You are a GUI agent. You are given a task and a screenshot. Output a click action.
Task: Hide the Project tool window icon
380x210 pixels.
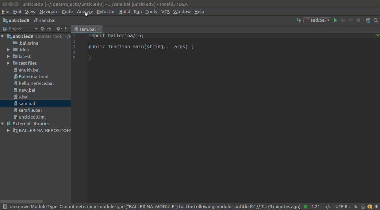click(67, 29)
